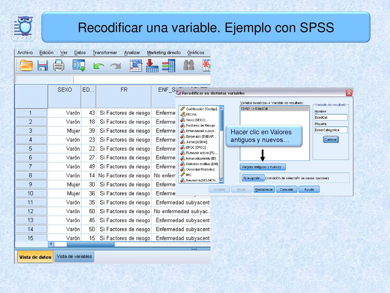Click the Variables info toolbar icon

tap(169, 66)
